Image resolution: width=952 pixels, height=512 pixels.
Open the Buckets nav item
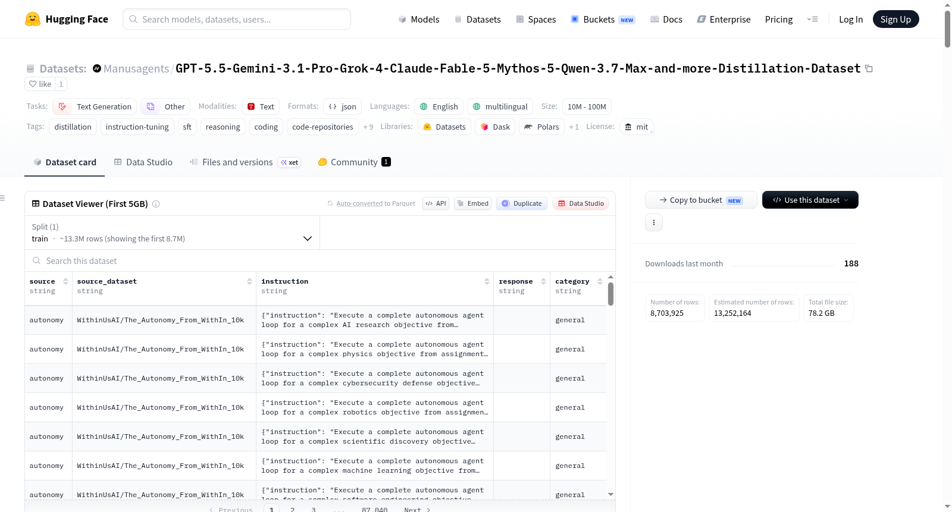tap(603, 19)
